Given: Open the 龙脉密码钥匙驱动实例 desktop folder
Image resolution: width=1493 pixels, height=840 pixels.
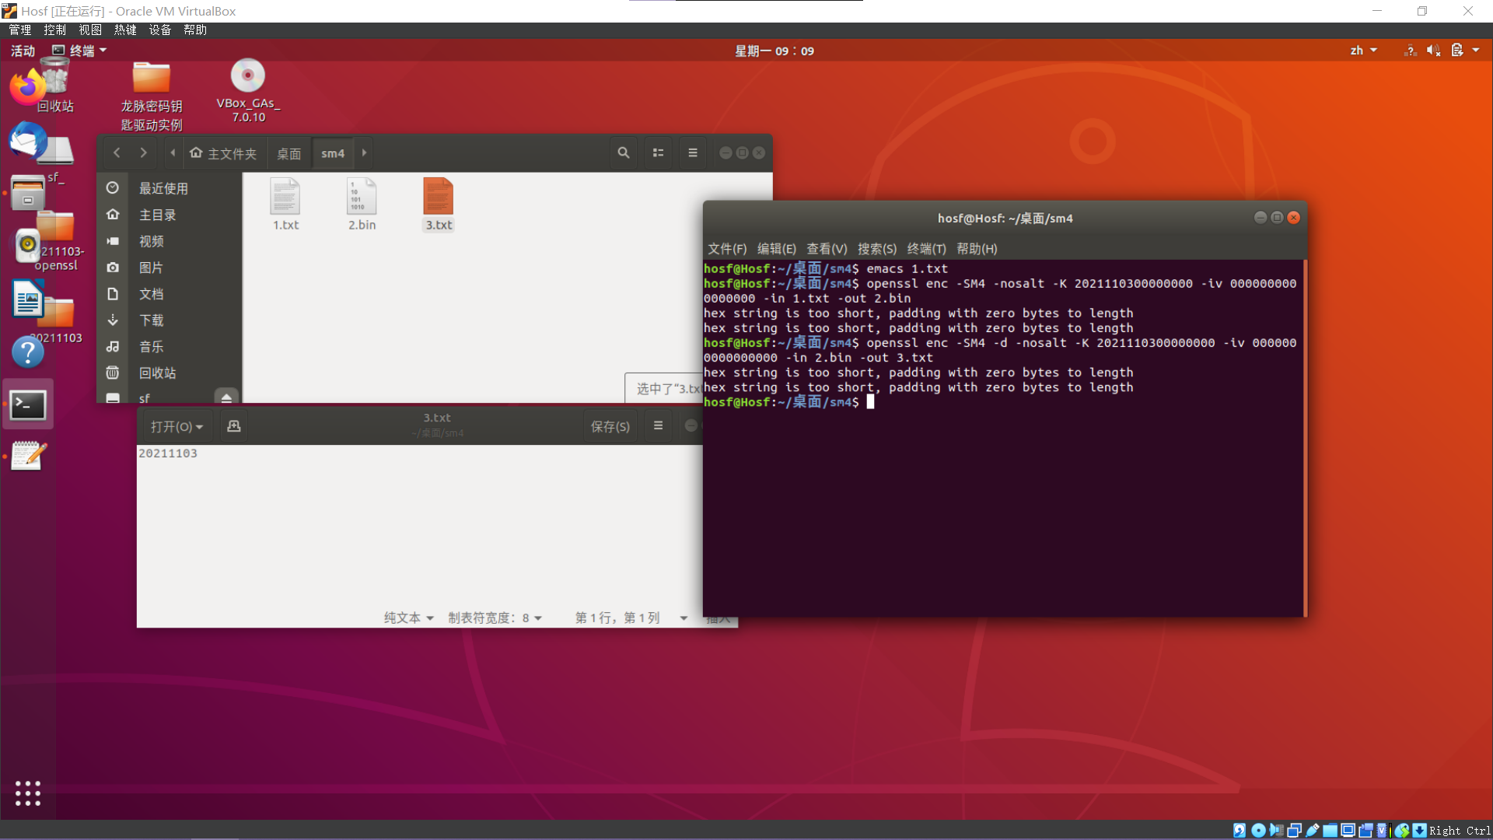Looking at the screenshot, I should pyautogui.click(x=152, y=96).
